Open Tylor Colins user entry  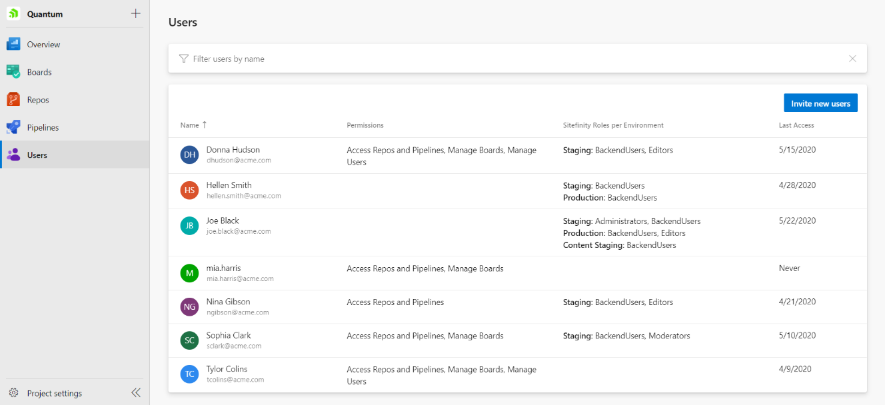tap(227, 369)
